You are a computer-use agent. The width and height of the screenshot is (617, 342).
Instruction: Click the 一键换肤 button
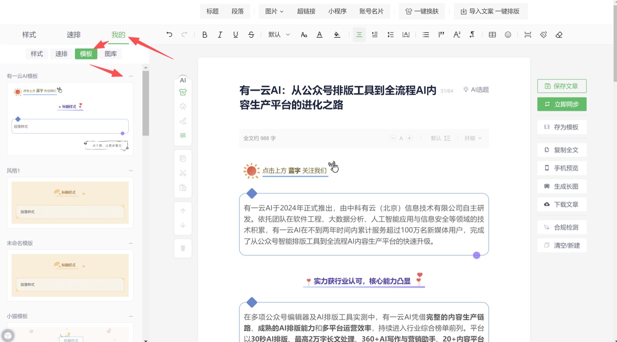tap(422, 11)
